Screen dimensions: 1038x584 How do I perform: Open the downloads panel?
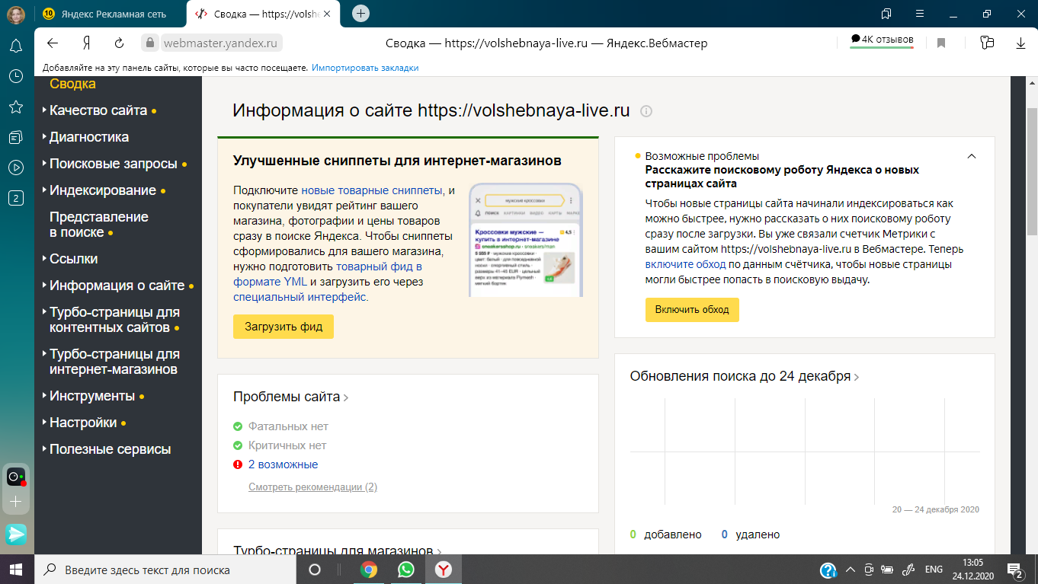(1020, 43)
